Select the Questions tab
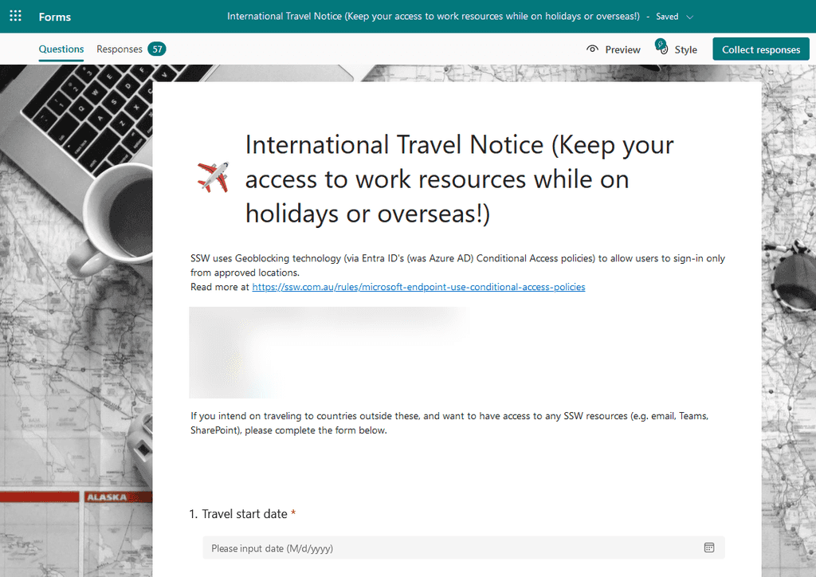The height and width of the screenshot is (577, 816). point(61,49)
